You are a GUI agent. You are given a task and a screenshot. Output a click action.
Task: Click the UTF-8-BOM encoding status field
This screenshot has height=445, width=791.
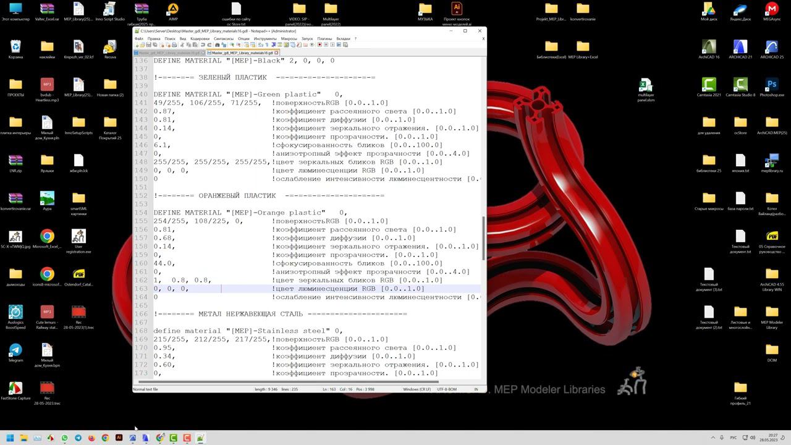click(x=447, y=389)
